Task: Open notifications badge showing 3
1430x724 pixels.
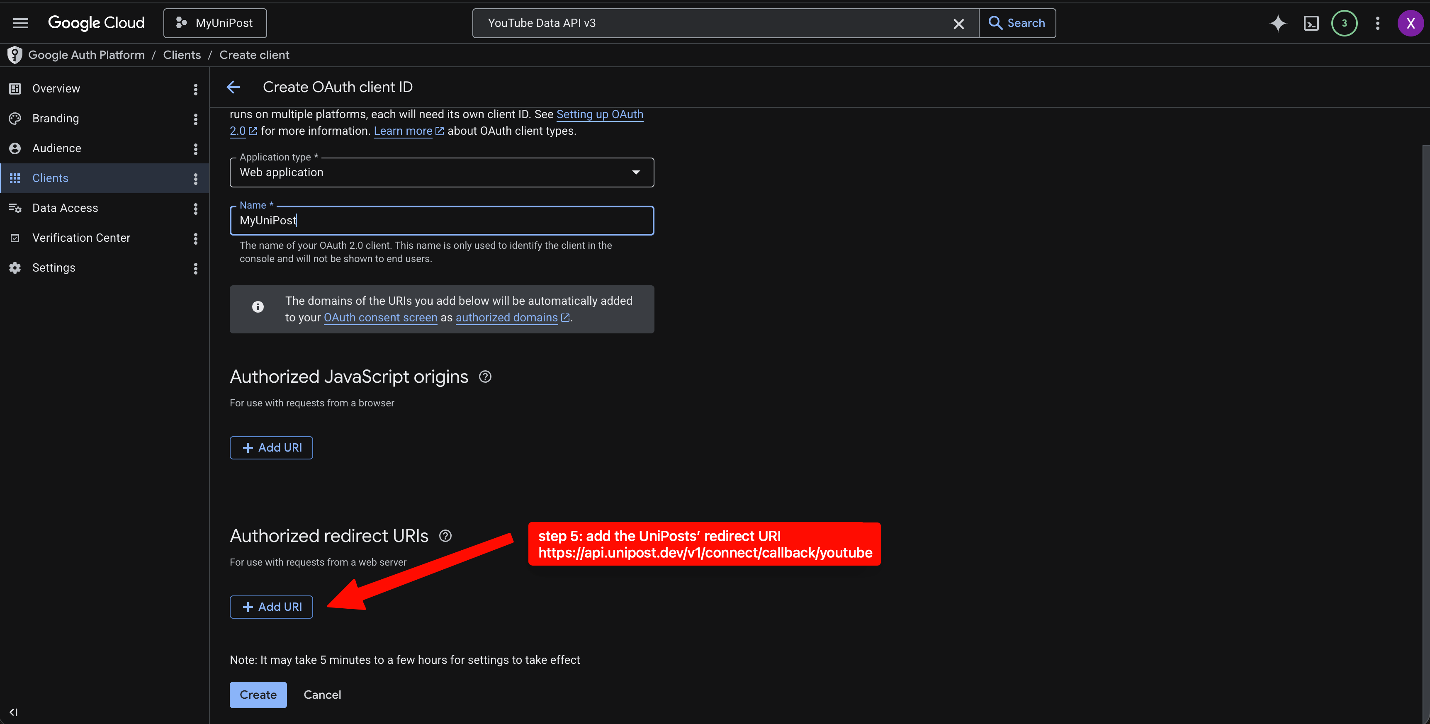Action: [1344, 23]
